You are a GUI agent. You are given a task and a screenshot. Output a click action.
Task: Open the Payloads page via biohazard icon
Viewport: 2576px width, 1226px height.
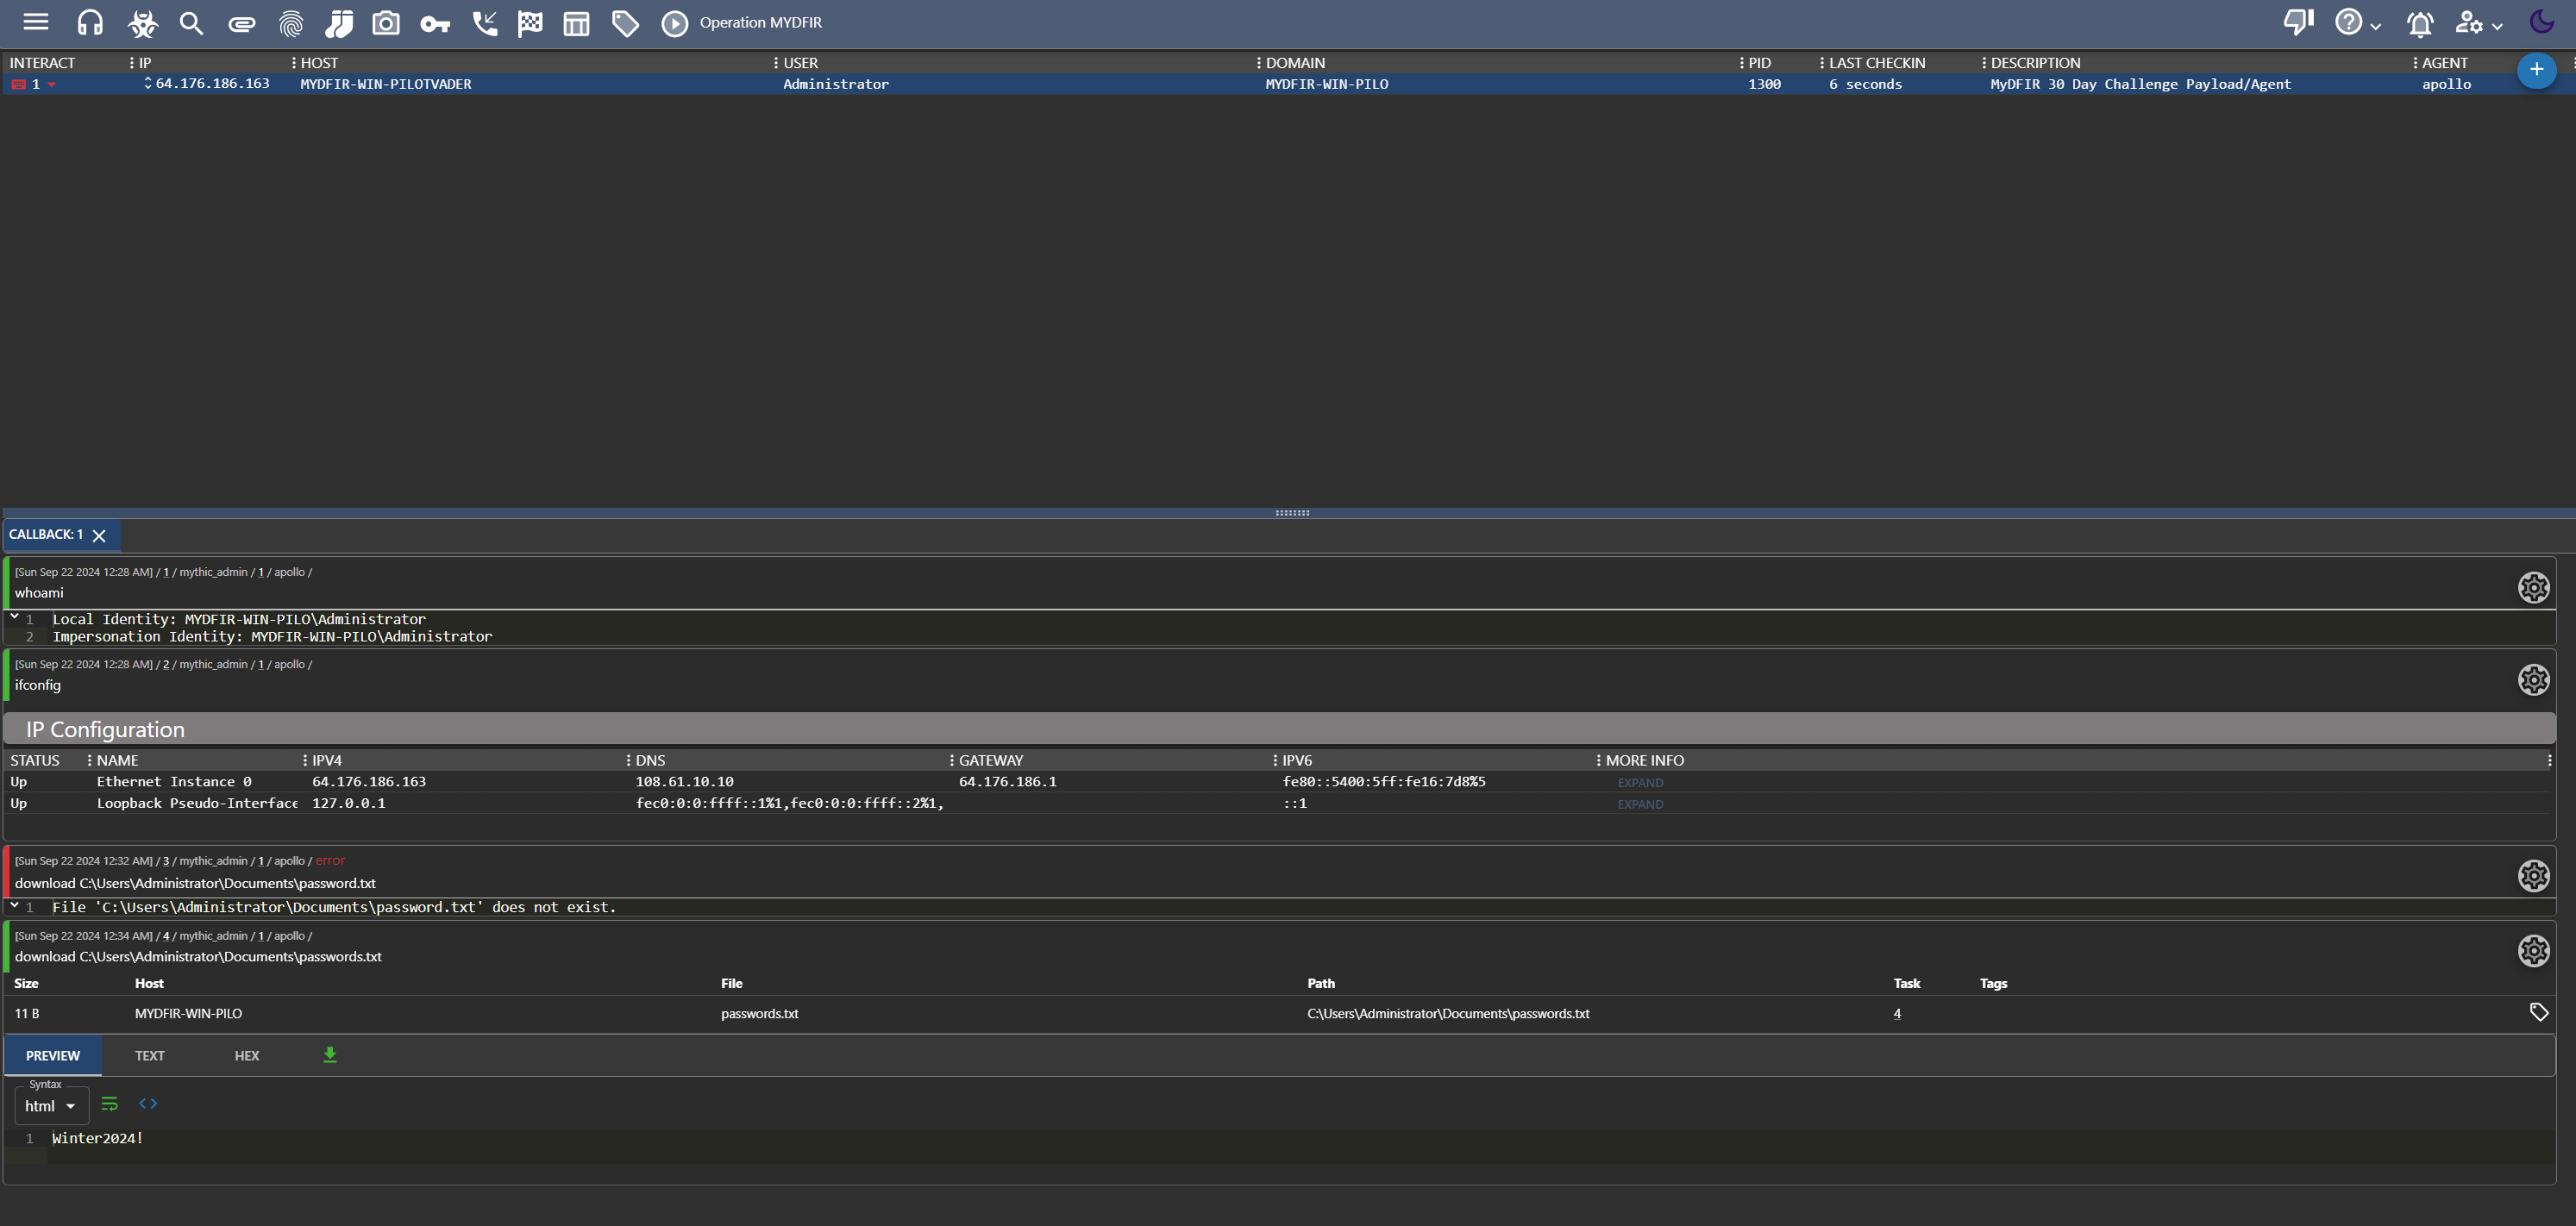tap(142, 22)
